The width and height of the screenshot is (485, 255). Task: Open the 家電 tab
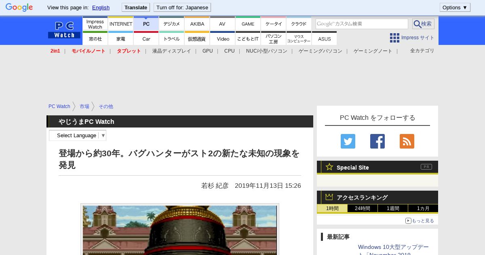[121, 38]
